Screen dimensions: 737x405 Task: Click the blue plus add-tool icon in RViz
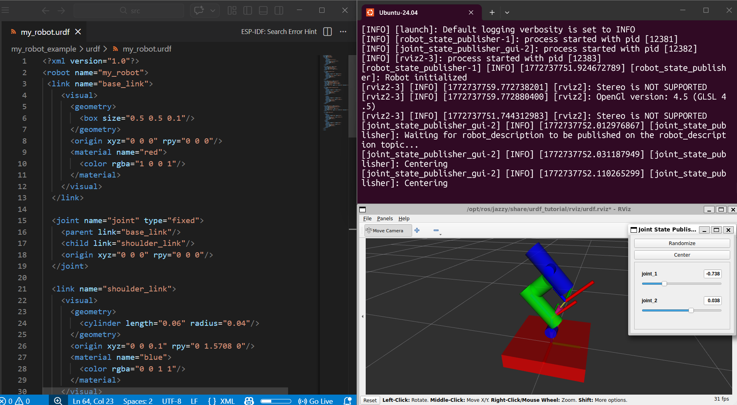pyautogui.click(x=417, y=230)
